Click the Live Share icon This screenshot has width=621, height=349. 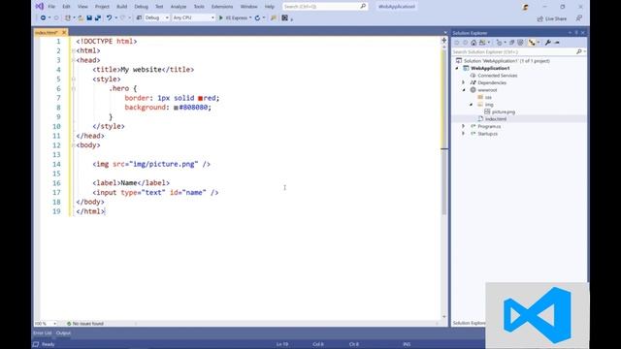tap(539, 18)
